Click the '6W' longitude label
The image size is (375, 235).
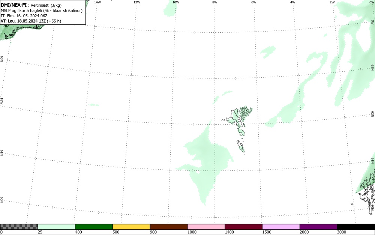tap(254, 2)
